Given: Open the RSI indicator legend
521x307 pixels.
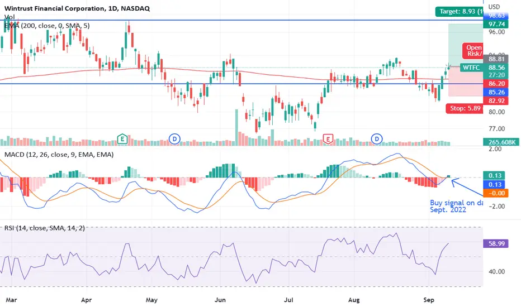Looking at the screenshot, I should pos(44,228).
